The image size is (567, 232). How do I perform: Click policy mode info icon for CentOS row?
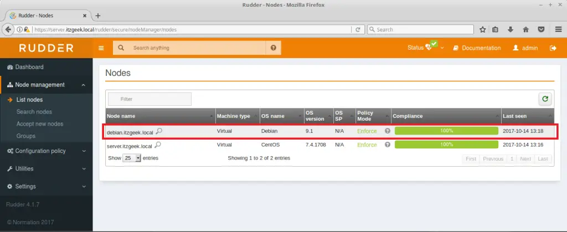tap(388, 145)
